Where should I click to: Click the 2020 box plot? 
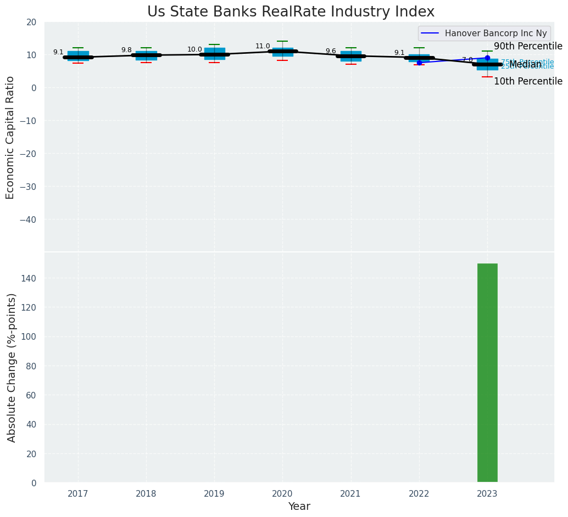[282, 52]
